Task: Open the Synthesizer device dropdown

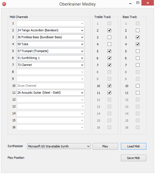Action: [59, 146]
